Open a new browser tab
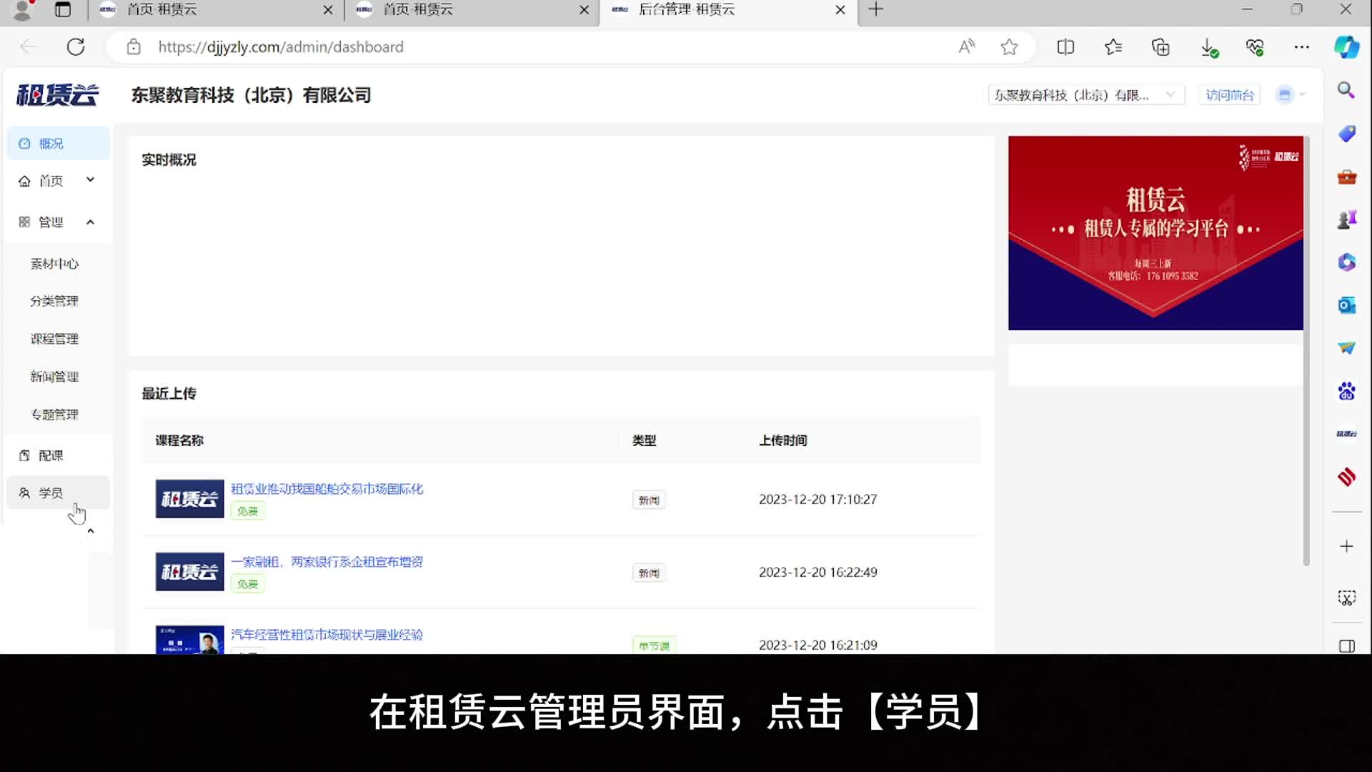1372x772 pixels. pos(876,9)
